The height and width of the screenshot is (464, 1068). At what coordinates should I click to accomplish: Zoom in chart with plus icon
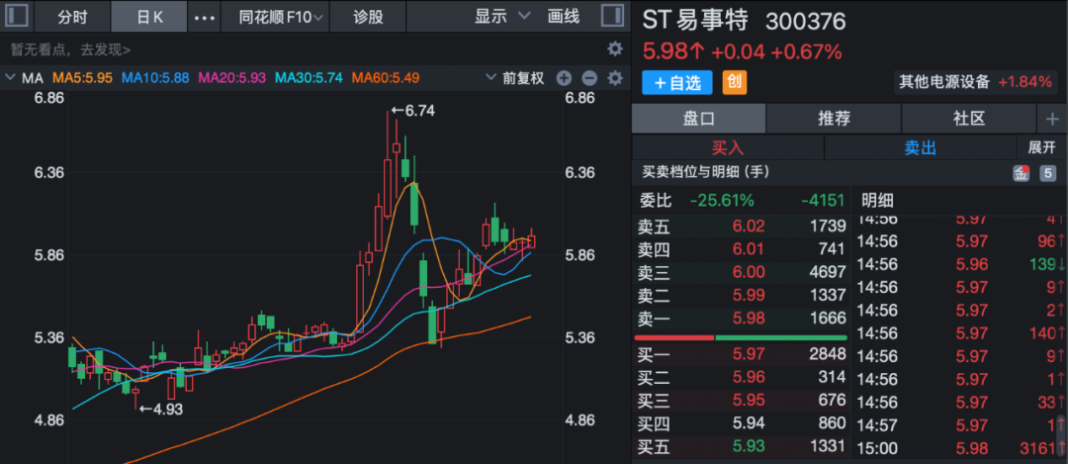(565, 78)
